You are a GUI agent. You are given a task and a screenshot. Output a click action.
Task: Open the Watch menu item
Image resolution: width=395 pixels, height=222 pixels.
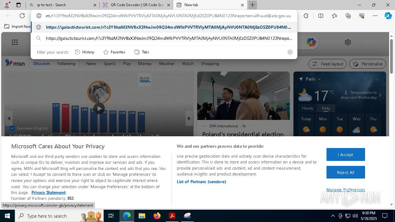tap(188, 64)
